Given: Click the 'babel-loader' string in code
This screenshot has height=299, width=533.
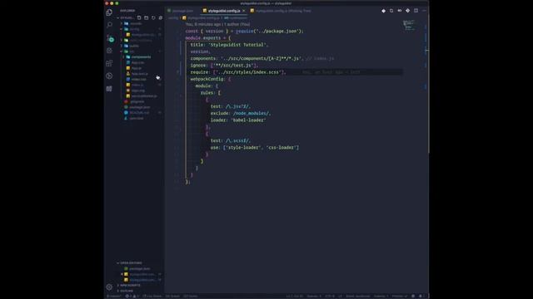Looking at the screenshot, I should click(248, 120).
